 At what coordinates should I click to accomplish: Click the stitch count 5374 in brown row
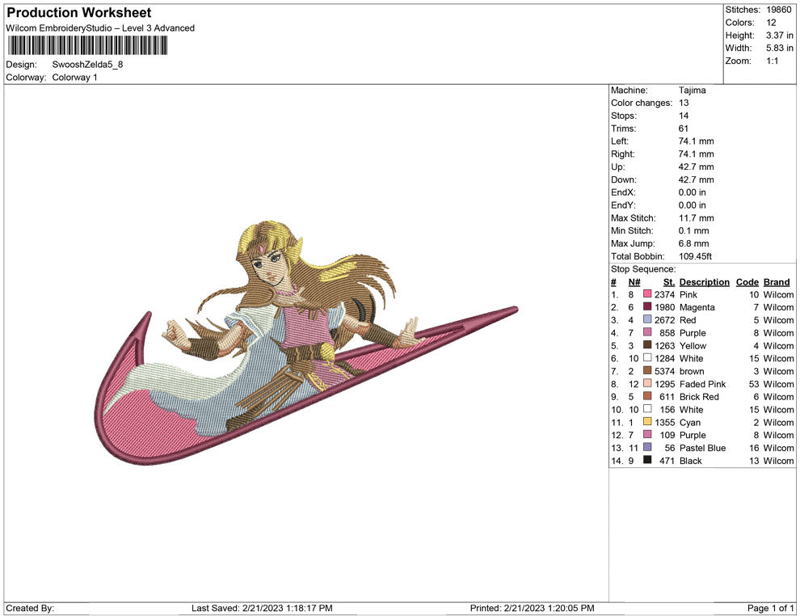(665, 371)
